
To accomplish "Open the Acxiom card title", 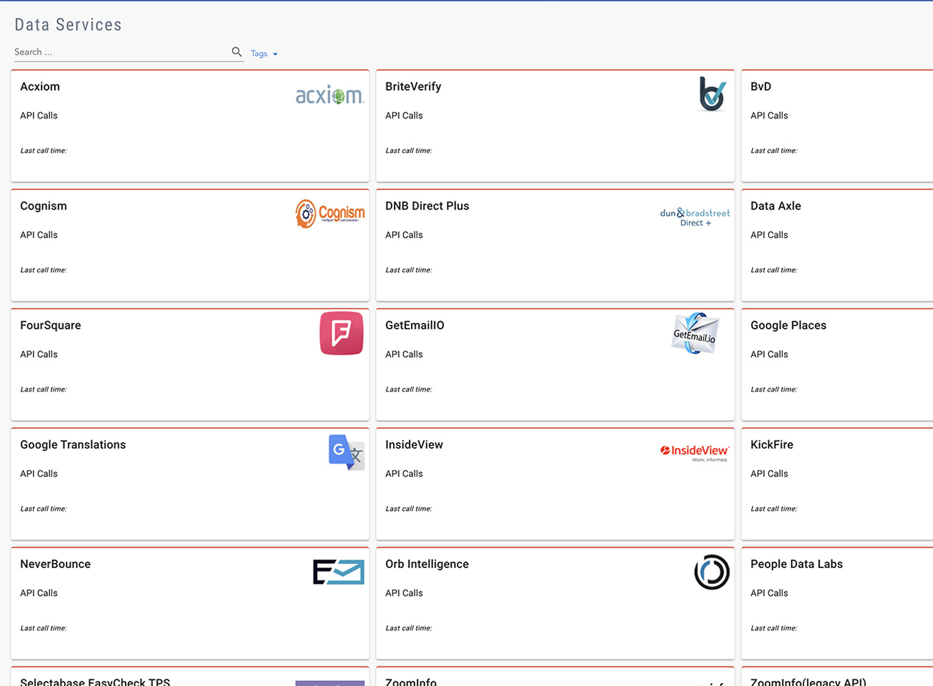I will (x=40, y=86).
